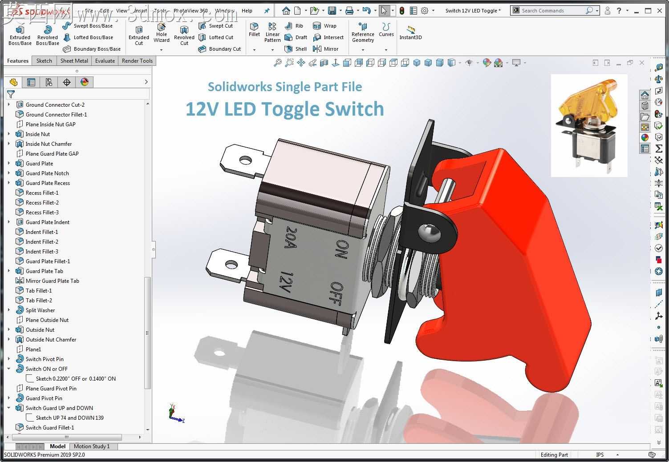Open the Appearances task pane tab
The height and width of the screenshot is (462, 669).
pos(645,137)
